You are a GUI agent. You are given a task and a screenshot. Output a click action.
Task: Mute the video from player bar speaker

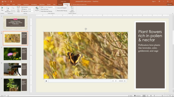[x=125, y=81]
